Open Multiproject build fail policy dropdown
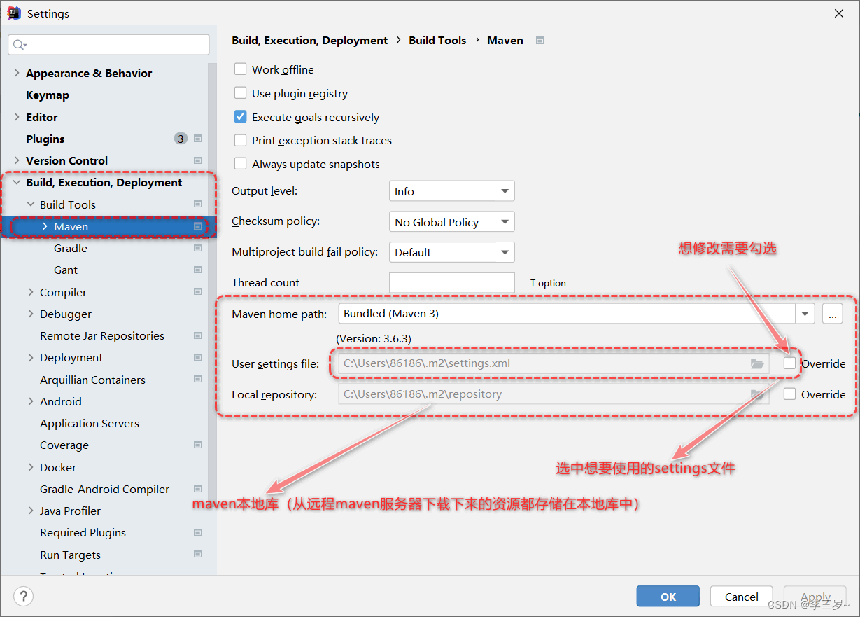The image size is (860, 617). click(x=452, y=252)
